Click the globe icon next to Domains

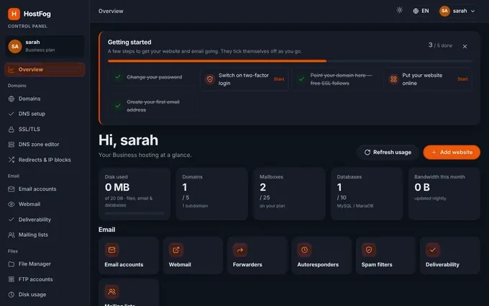(12, 99)
